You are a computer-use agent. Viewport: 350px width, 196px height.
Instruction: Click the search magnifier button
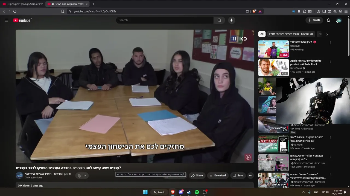coord(219,20)
